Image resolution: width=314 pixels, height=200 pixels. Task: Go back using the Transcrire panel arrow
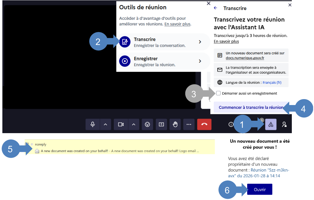click(x=216, y=8)
